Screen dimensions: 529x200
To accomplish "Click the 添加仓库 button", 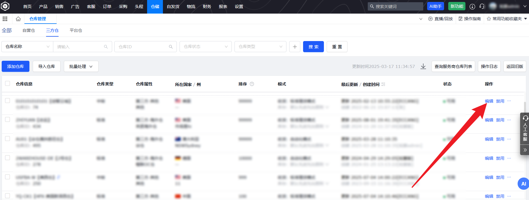I will click(16, 66).
